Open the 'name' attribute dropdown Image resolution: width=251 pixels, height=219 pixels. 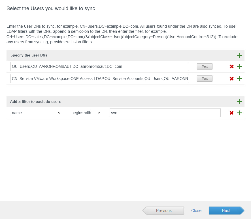point(36,113)
